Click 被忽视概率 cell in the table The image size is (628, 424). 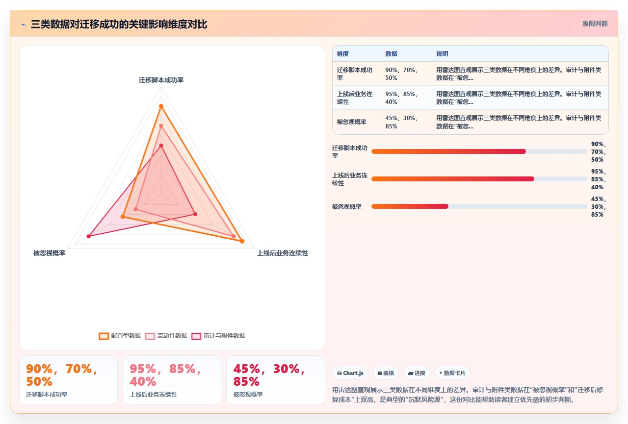tap(357, 122)
